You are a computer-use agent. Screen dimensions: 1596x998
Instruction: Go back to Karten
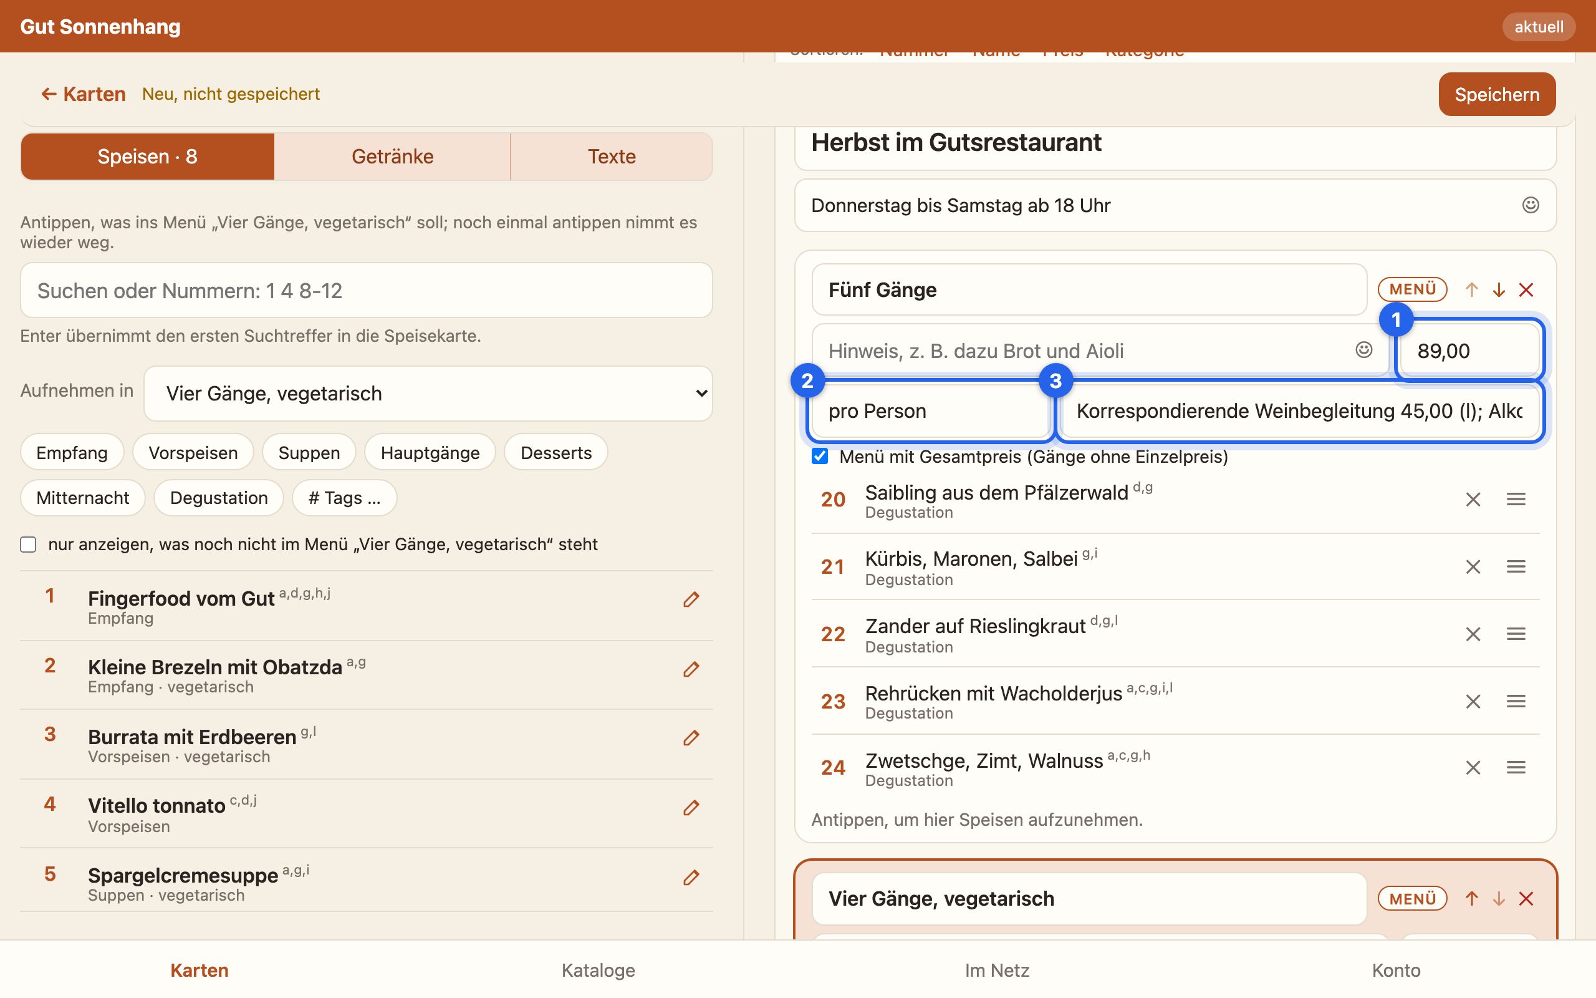point(83,94)
